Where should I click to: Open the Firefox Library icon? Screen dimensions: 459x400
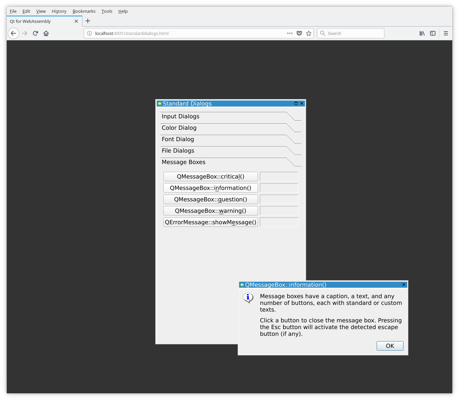(x=422, y=33)
